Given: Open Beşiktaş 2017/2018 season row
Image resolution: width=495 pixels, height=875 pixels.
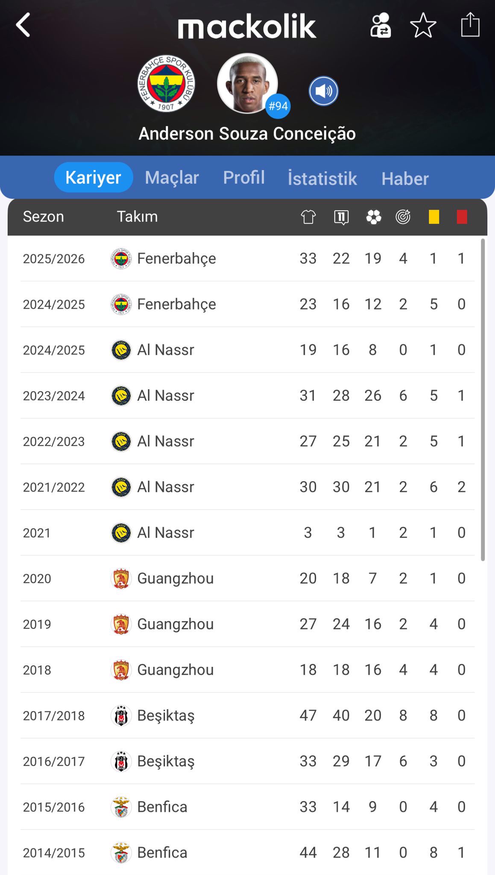Looking at the screenshot, I should point(247,715).
